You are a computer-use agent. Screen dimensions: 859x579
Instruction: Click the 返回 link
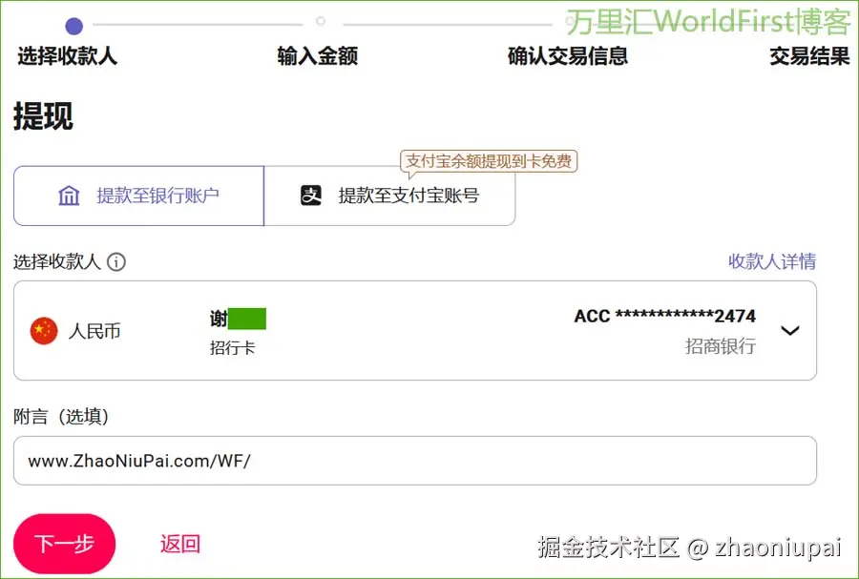(x=179, y=543)
